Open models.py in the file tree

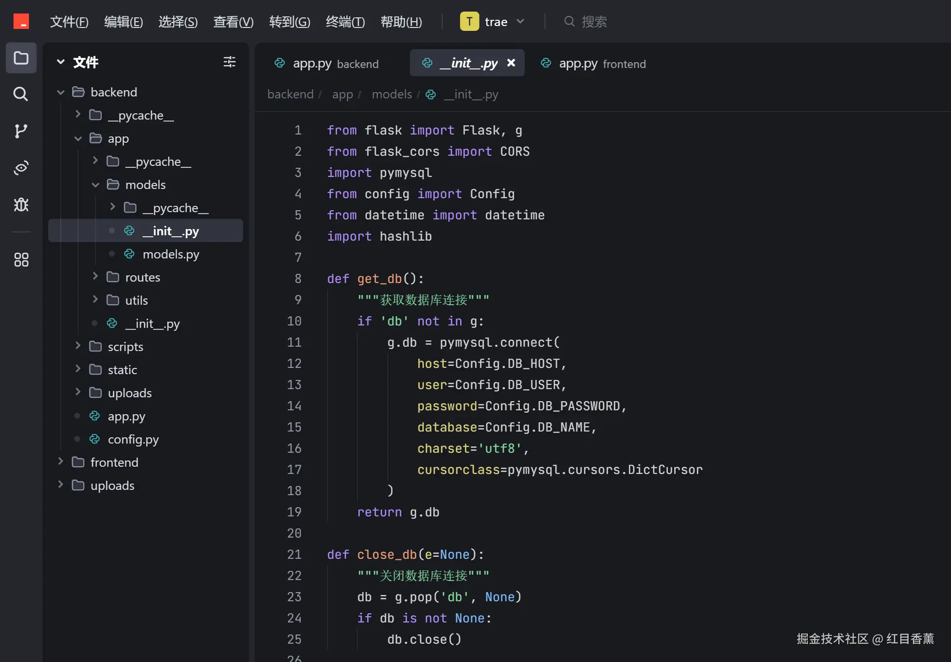(x=171, y=254)
